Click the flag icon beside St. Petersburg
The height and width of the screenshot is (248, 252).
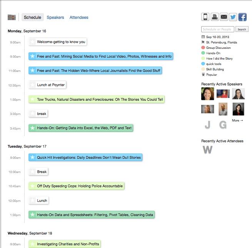(203, 42)
